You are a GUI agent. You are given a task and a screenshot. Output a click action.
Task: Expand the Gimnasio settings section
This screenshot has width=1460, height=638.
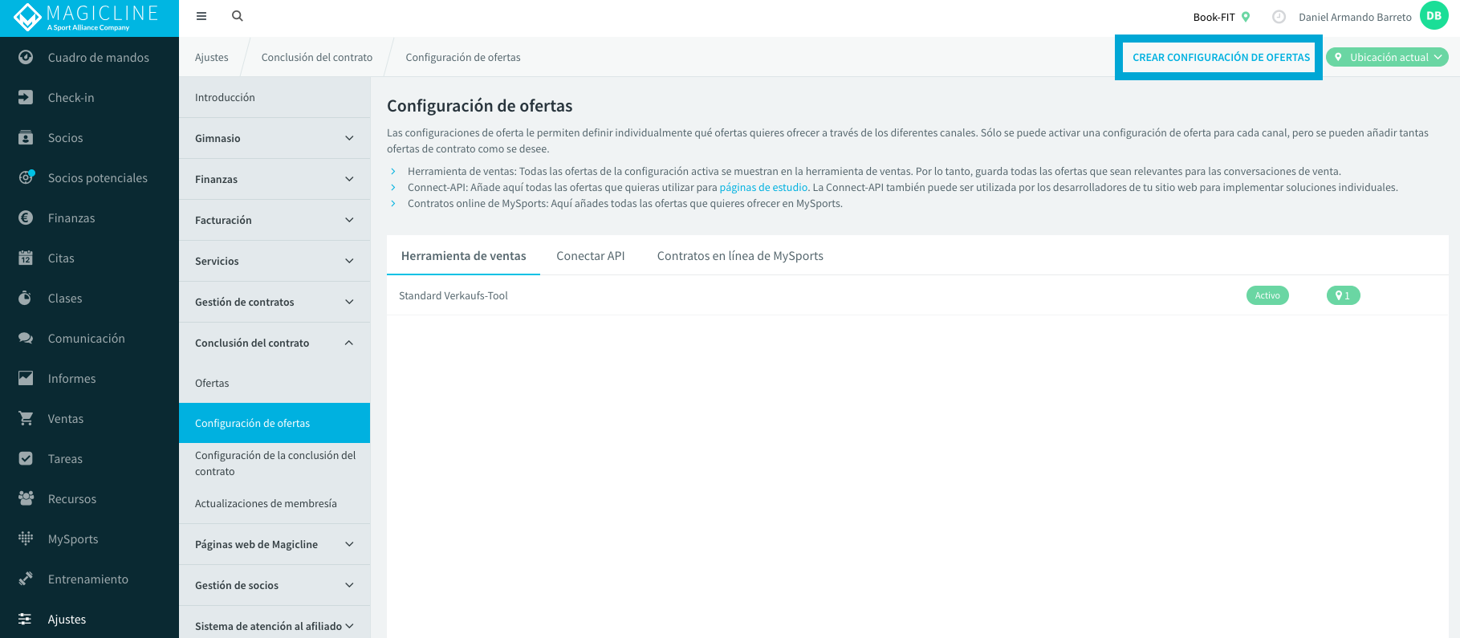point(275,138)
